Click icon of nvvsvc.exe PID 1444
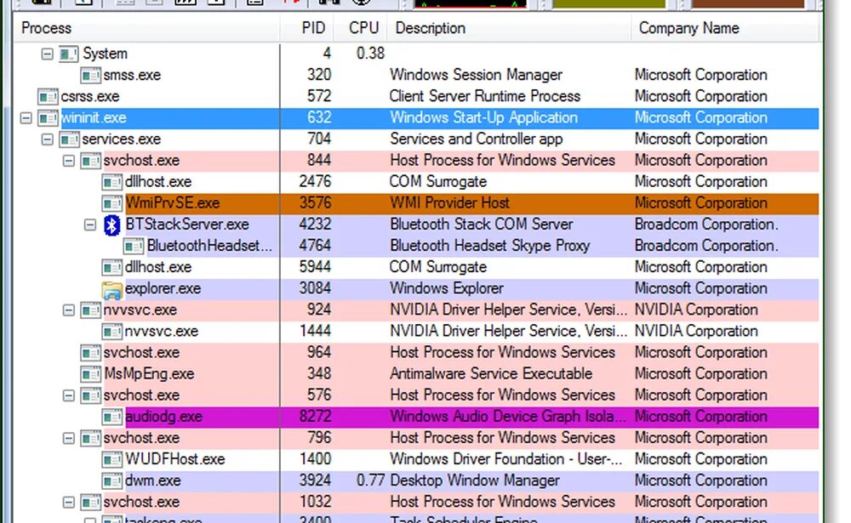 111,332
